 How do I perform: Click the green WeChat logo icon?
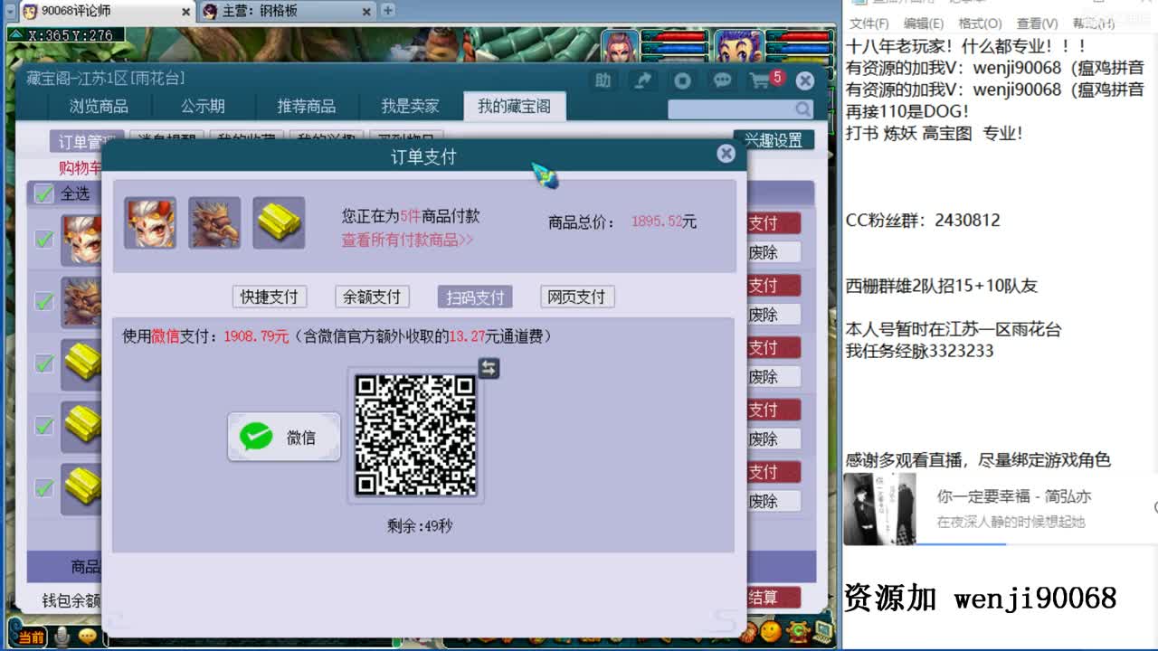[x=256, y=438]
